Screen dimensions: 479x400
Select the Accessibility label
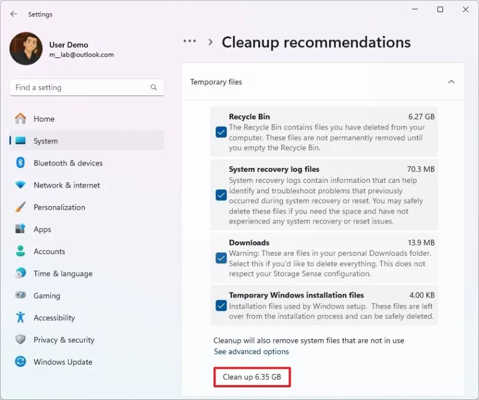coord(54,318)
